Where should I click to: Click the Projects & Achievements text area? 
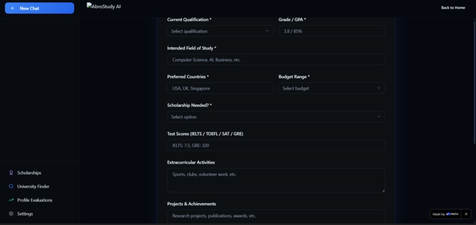click(x=276, y=217)
